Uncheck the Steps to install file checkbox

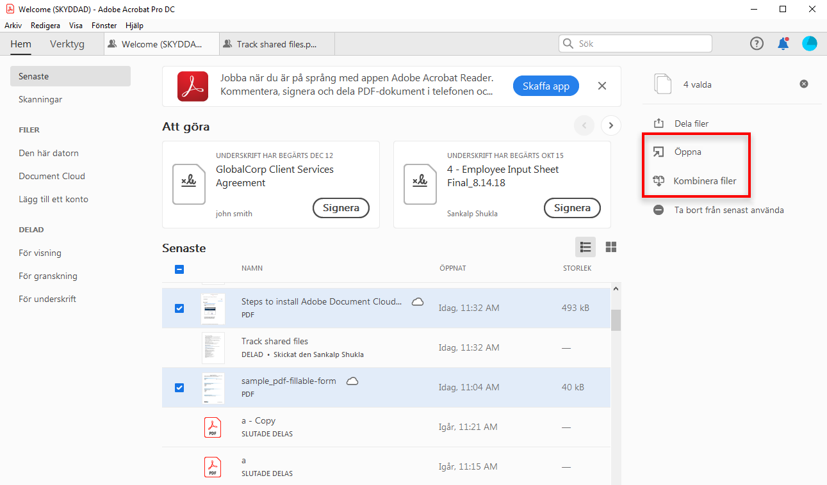tap(179, 308)
